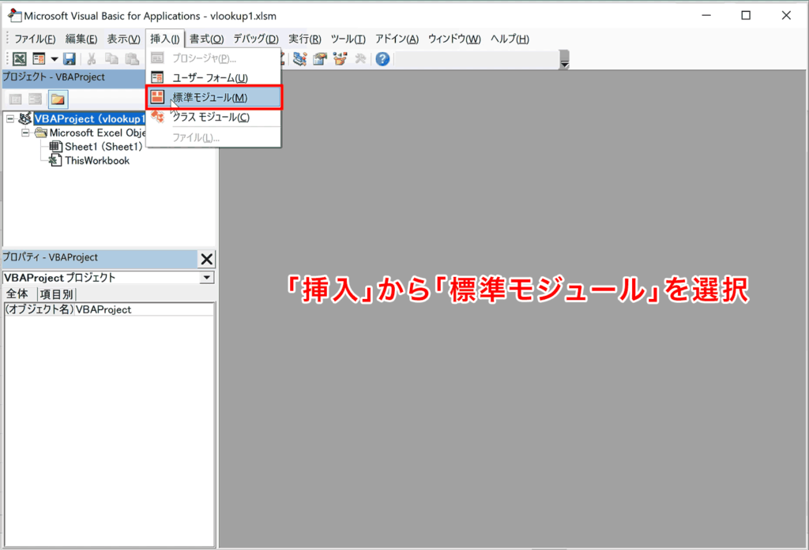The height and width of the screenshot is (550, 809).
Task: Select the Microsoft Excel Objects folder
Action: (97, 133)
